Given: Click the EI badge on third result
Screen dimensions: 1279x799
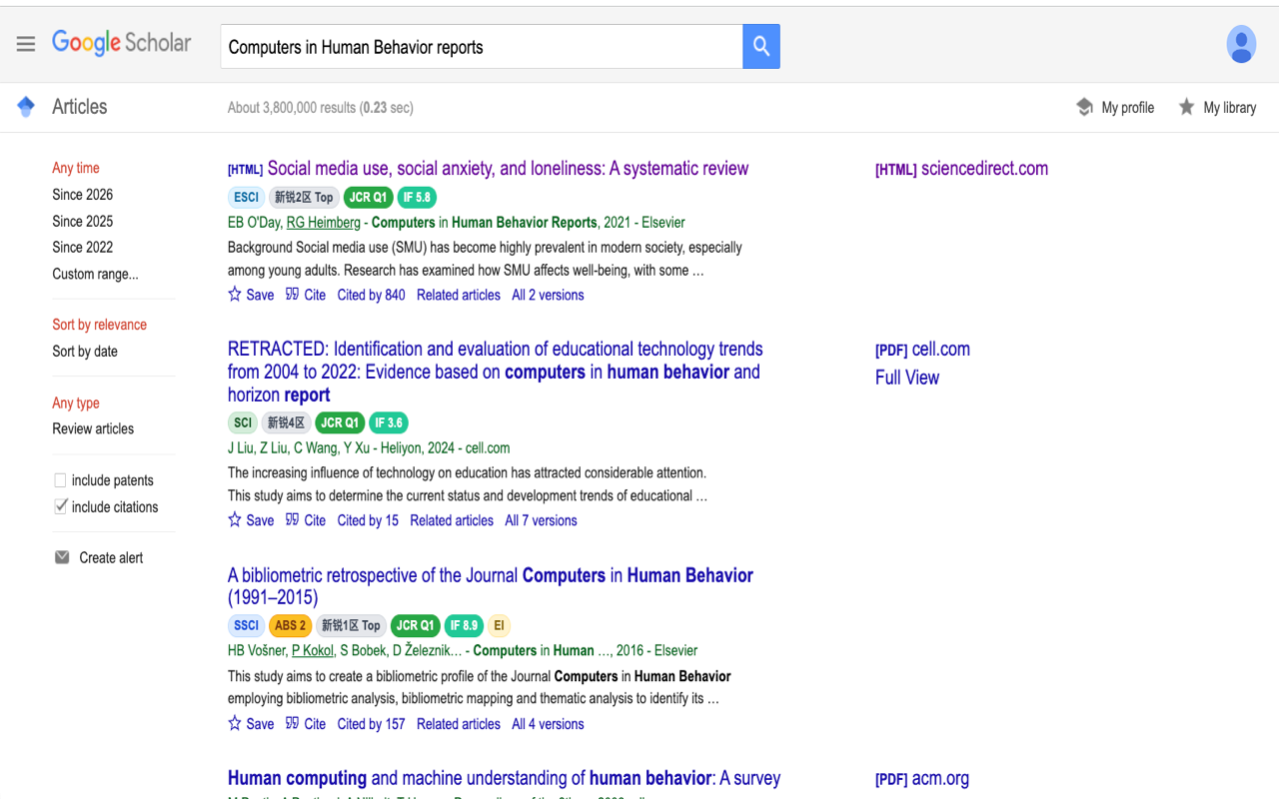Looking at the screenshot, I should tap(499, 625).
